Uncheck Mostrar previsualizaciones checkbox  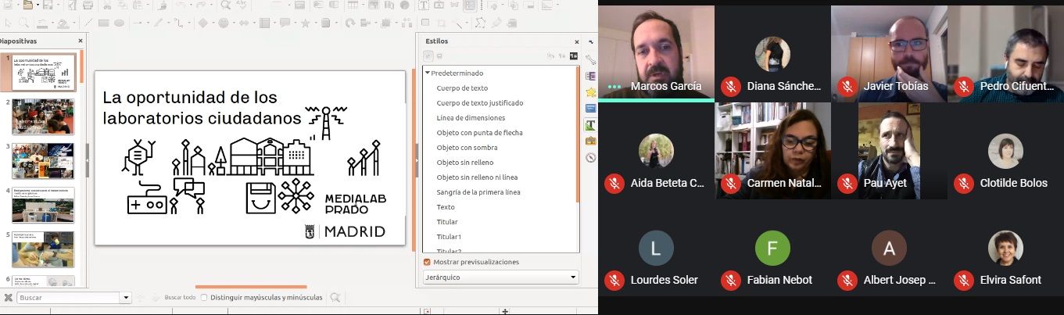tap(427, 262)
